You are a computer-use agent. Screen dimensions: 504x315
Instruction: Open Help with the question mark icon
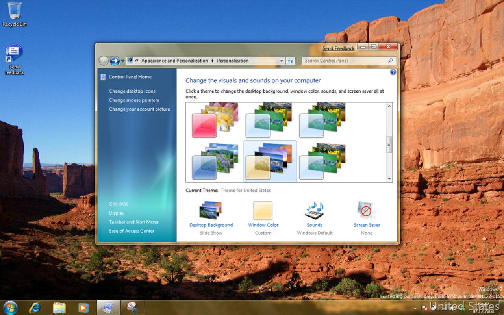click(x=393, y=72)
